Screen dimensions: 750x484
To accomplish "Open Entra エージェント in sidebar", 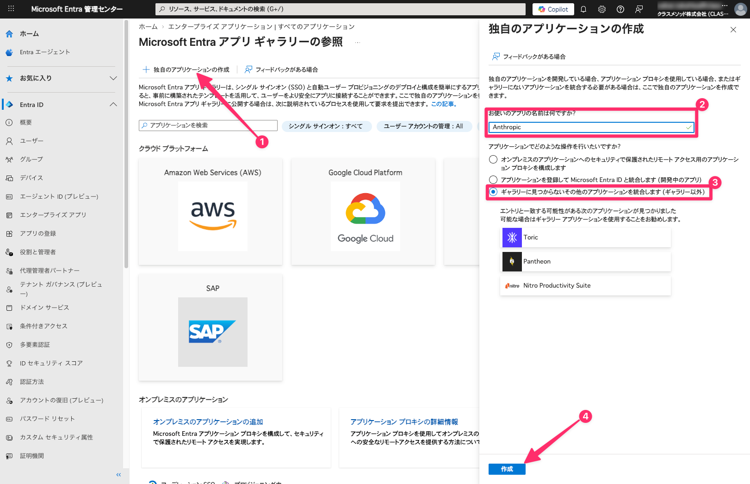I will click(x=45, y=52).
